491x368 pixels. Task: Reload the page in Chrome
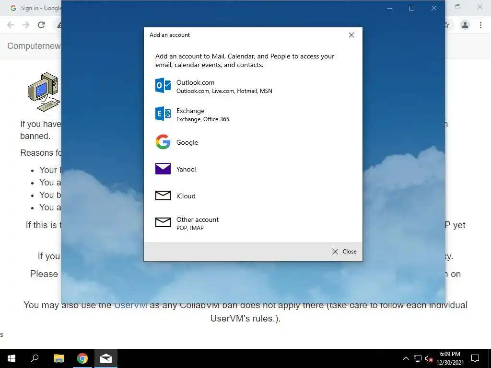coord(41,25)
